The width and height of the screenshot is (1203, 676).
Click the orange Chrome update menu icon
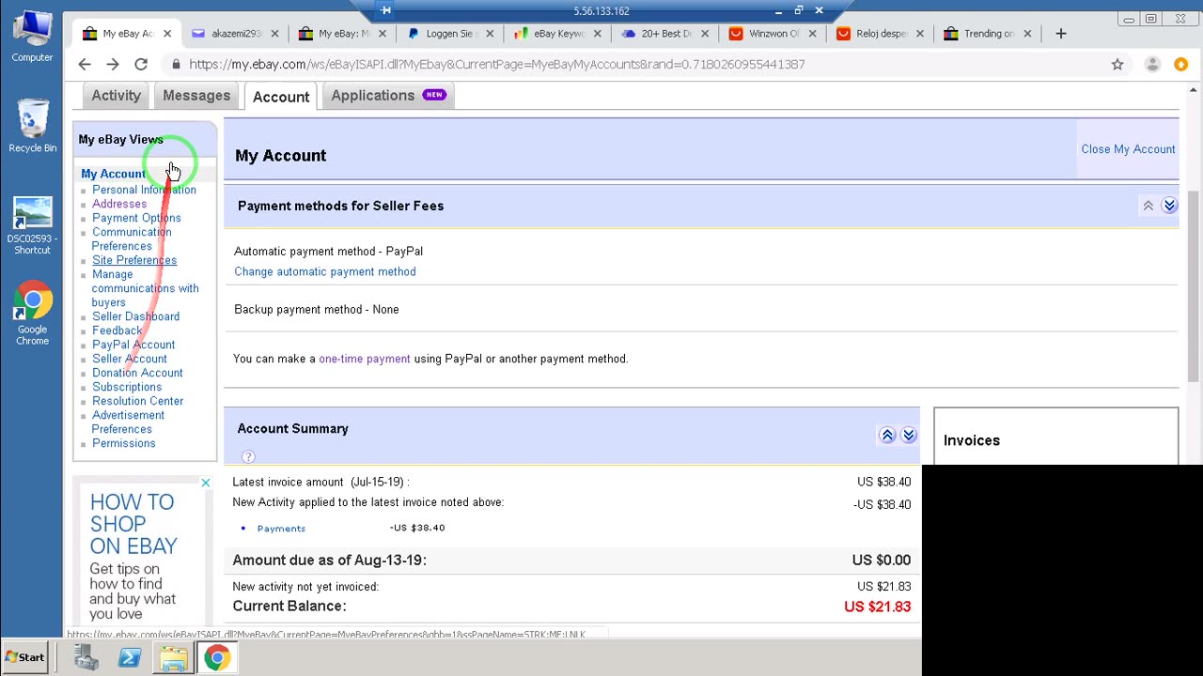click(1181, 64)
